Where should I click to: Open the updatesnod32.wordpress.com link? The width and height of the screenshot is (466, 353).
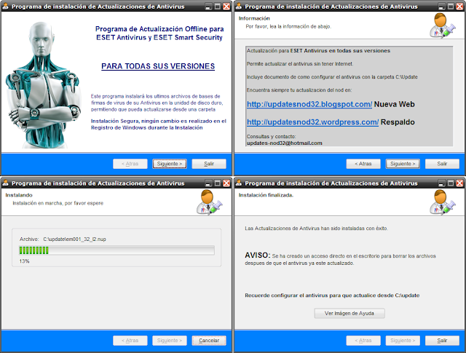pos(312,122)
